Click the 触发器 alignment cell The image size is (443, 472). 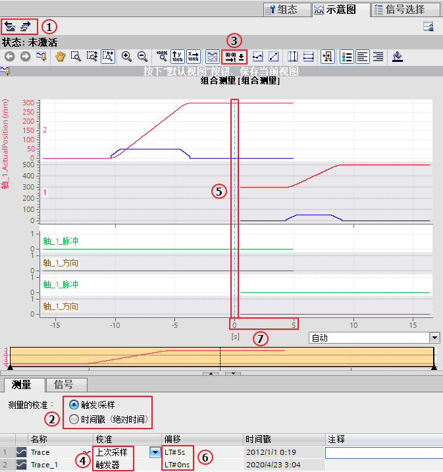click(107, 465)
